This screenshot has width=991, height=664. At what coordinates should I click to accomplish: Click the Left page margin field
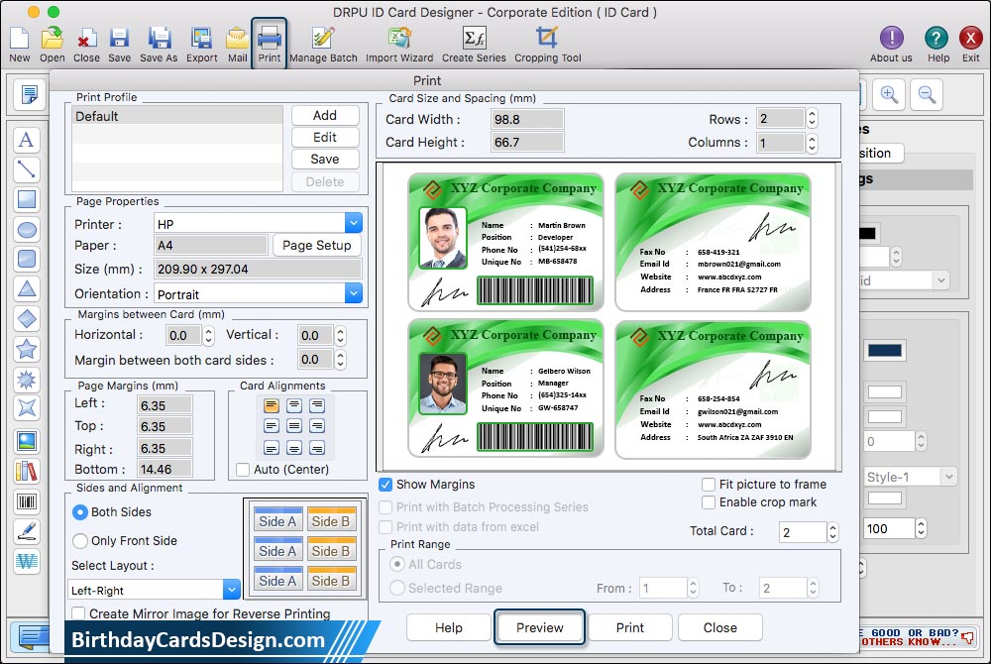coord(165,405)
